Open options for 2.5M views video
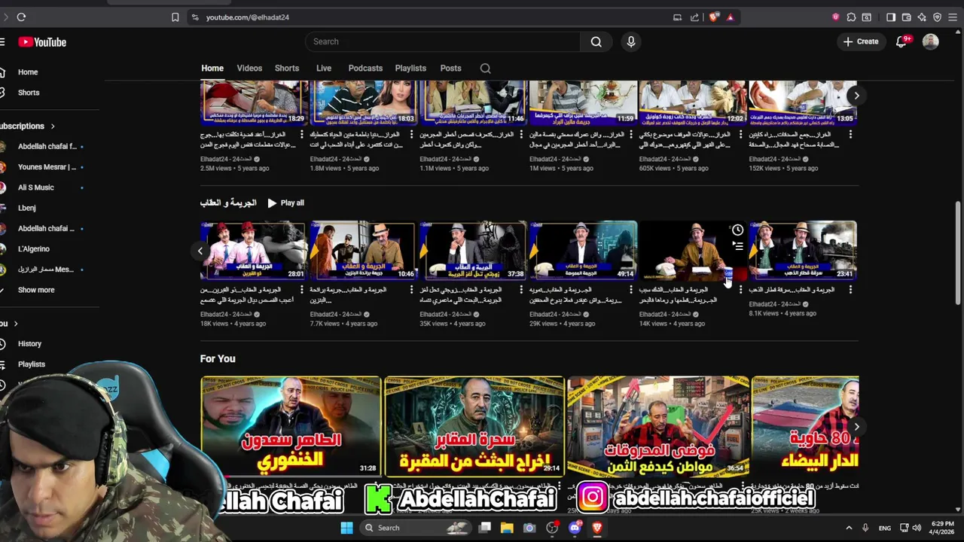 (x=302, y=135)
